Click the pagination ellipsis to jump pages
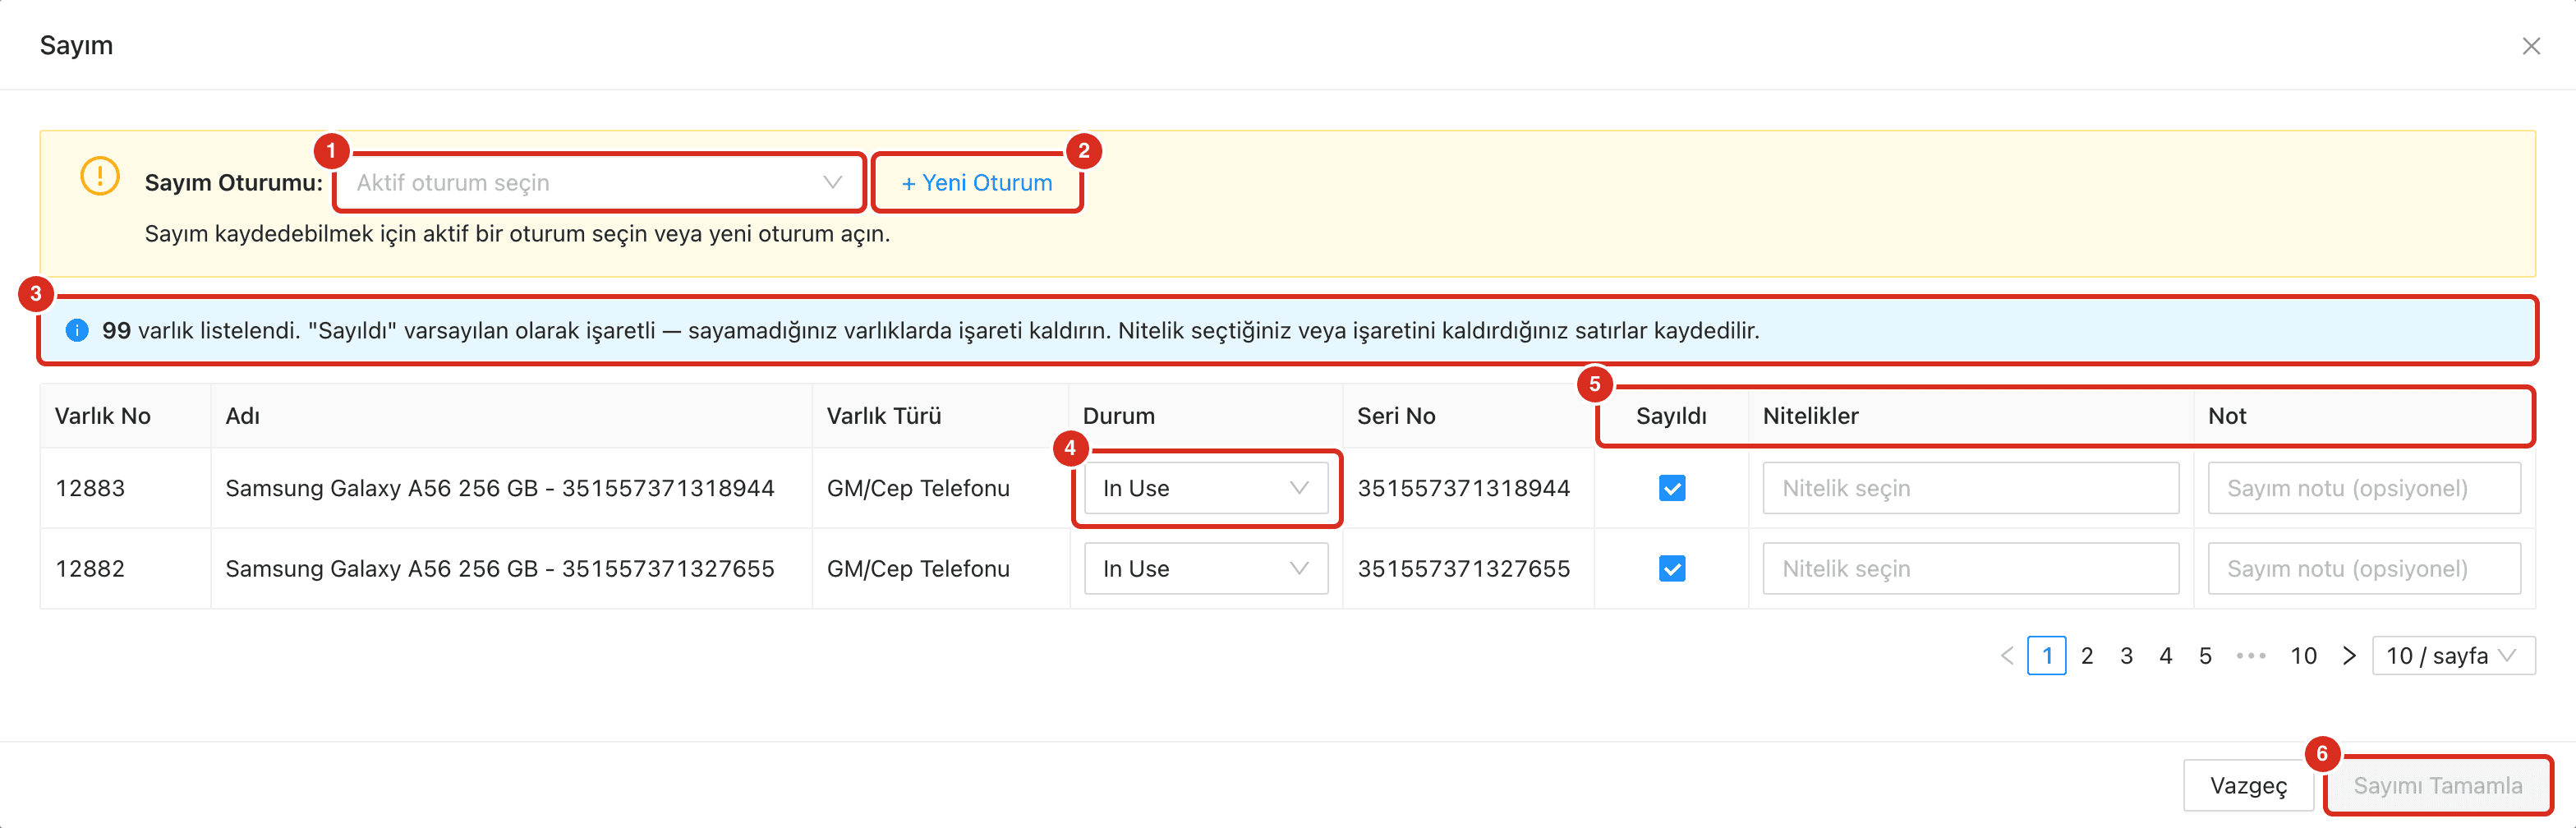This screenshot has height=828, width=2576. pos(2251,656)
